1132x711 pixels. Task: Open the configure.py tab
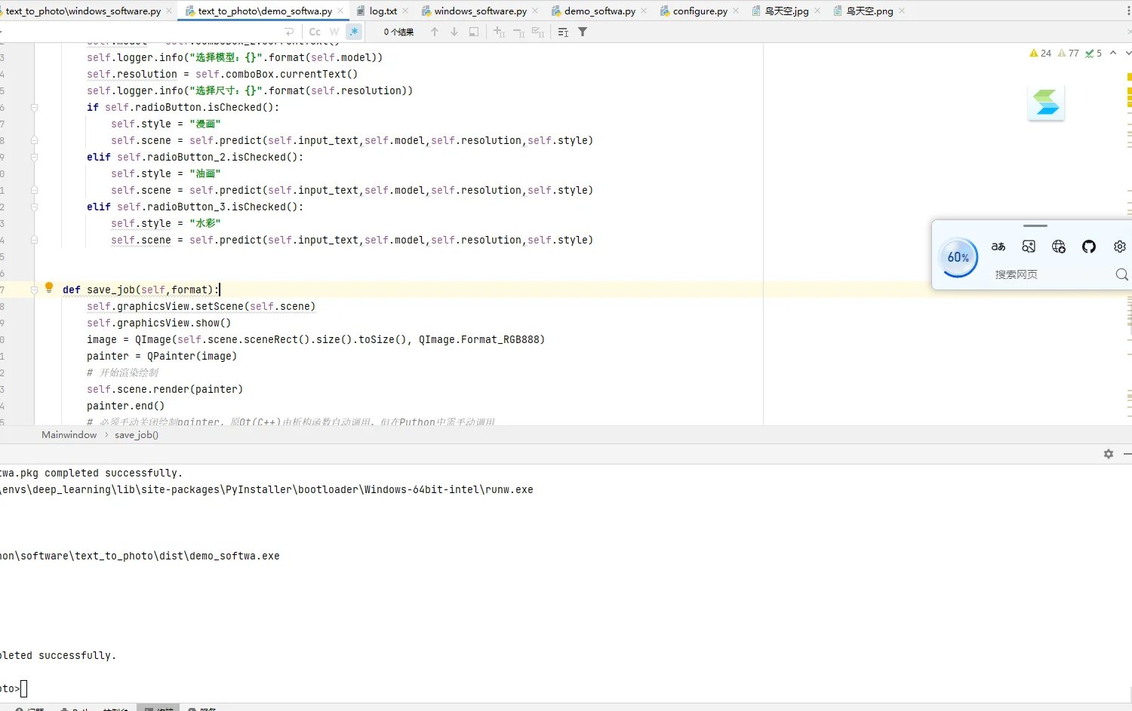[700, 11]
